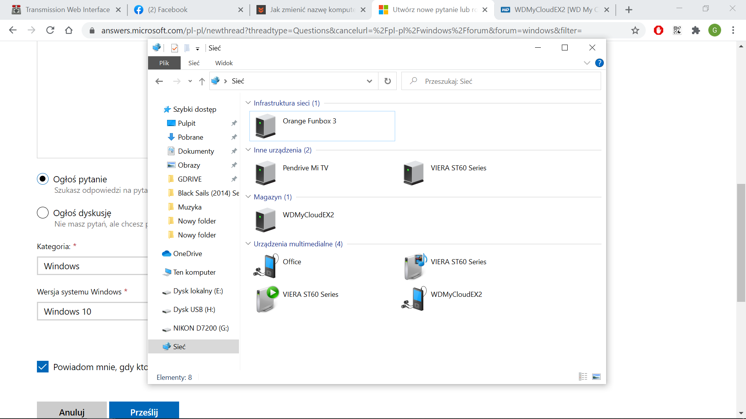Screen dimensions: 746x419
Task: Open Orange Funbox 3 network device
Action: tap(322, 126)
